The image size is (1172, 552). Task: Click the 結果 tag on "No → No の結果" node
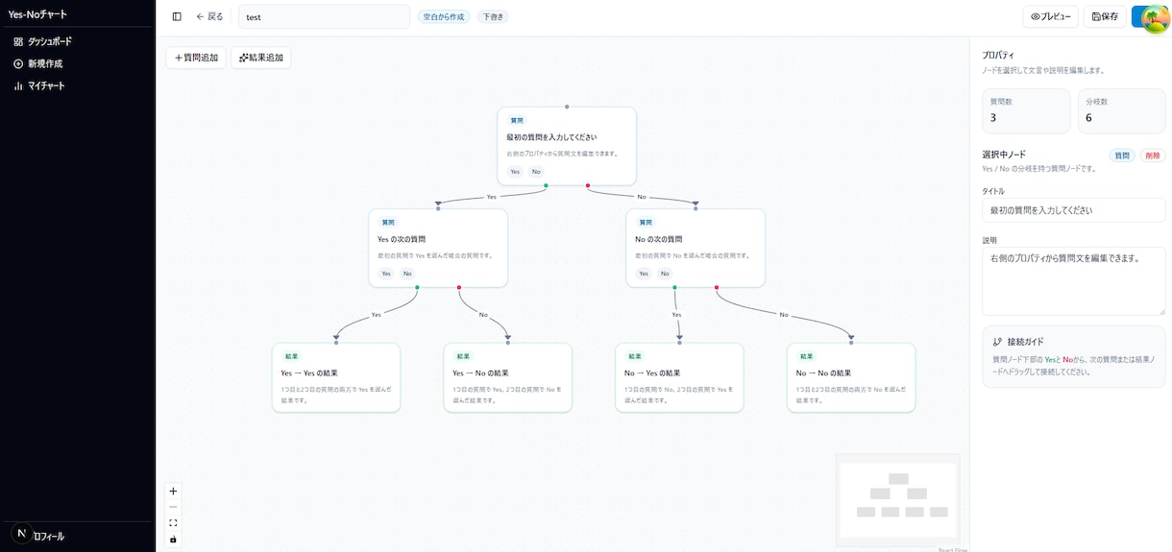(x=807, y=356)
